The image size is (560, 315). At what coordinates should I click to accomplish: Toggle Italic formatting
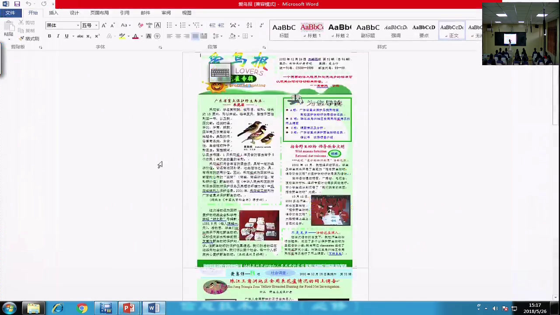(x=58, y=36)
